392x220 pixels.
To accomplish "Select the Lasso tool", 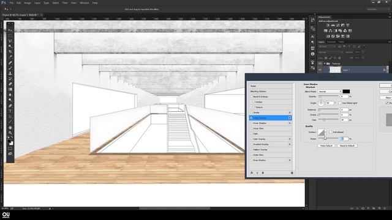I will click(10, 41).
